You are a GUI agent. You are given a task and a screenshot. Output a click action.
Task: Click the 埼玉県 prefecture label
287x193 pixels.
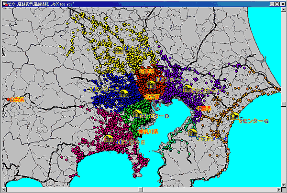click(147, 71)
